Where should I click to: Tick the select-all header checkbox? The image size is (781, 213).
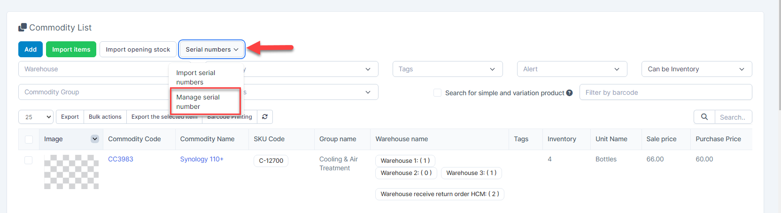pyautogui.click(x=29, y=139)
